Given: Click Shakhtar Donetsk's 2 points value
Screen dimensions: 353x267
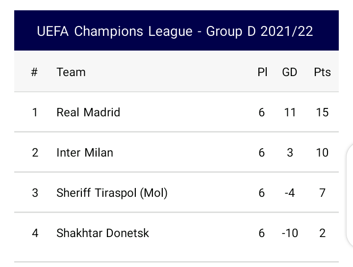Looking at the screenshot, I should [322, 233].
